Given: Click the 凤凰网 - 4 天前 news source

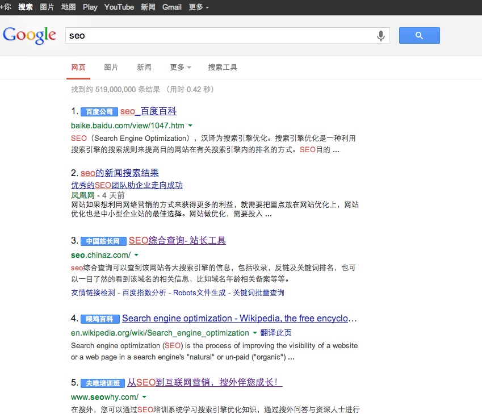Looking at the screenshot, I should [x=98, y=195].
